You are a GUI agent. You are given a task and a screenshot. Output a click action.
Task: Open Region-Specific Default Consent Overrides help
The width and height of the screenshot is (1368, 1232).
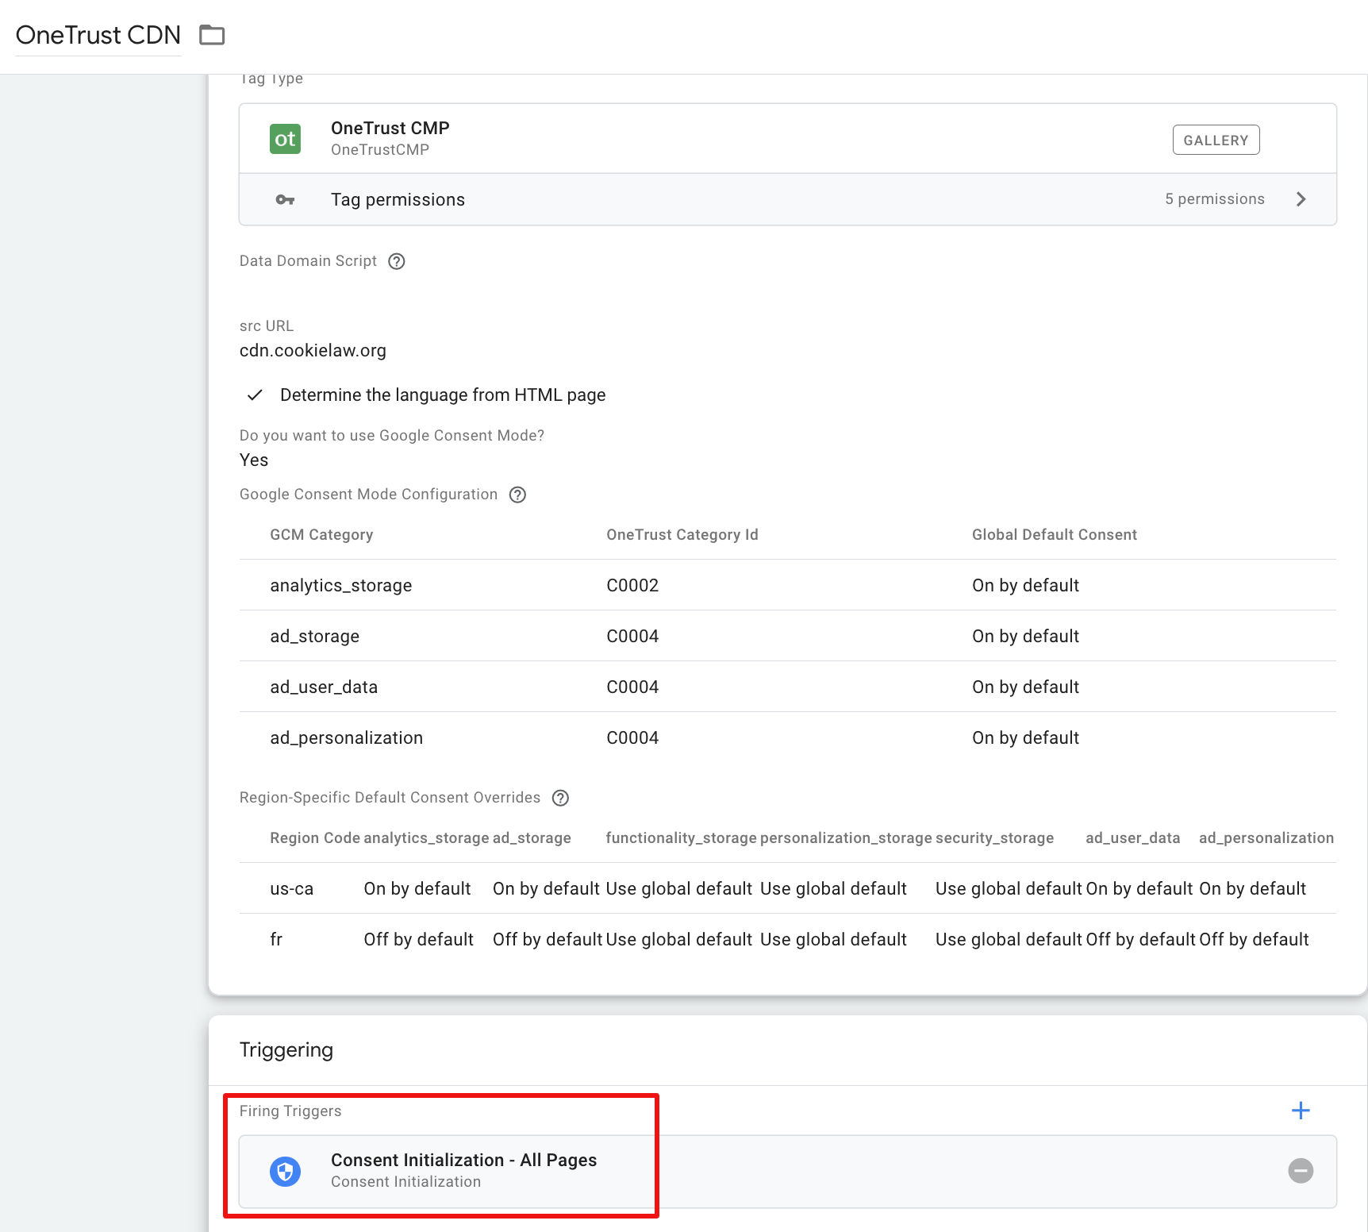click(560, 797)
